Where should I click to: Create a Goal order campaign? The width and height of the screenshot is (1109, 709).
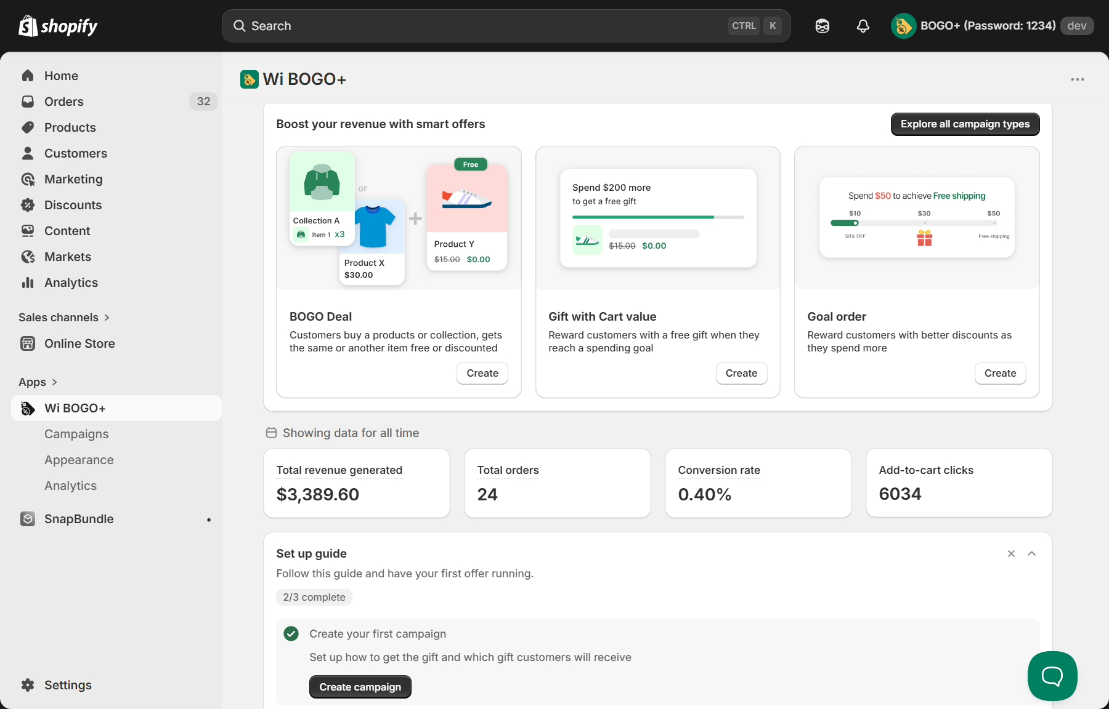(x=1000, y=374)
